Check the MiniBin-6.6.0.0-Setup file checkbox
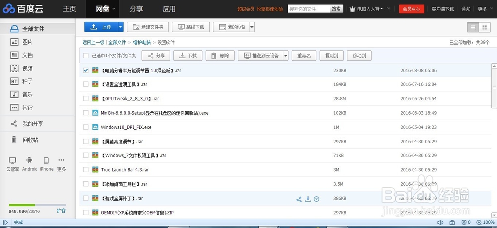Viewport: 497px width, 228px height. point(86,113)
